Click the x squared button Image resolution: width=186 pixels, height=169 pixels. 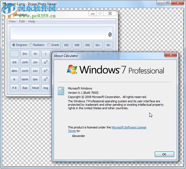point(46,62)
